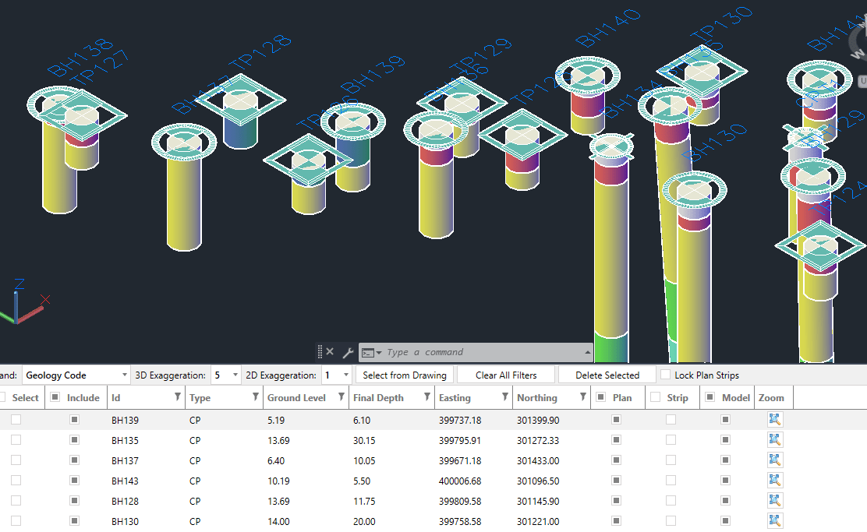Sort by the Northing column header
This screenshot has height=532, width=867.
click(537, 398)
